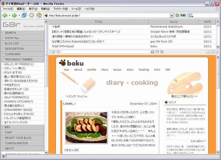
Task: Click the Stop loading icon
Action: point(31,15)
